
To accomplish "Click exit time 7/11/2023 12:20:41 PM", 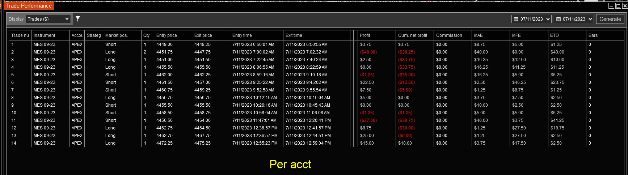I will click(308, 120).
